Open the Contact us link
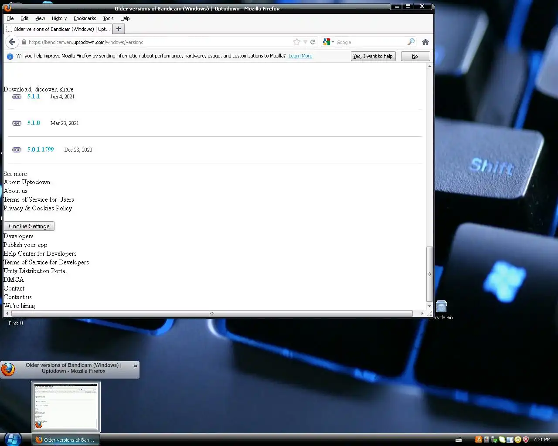 pyautogui.click(x=17, y=297)
